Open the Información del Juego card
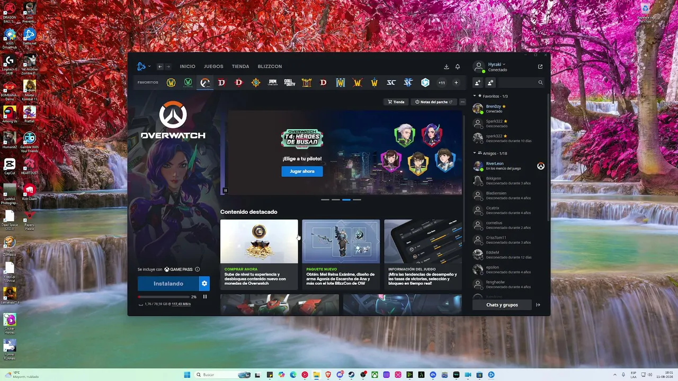This screenshot has height=381, width=678. (x=423, y=255)
